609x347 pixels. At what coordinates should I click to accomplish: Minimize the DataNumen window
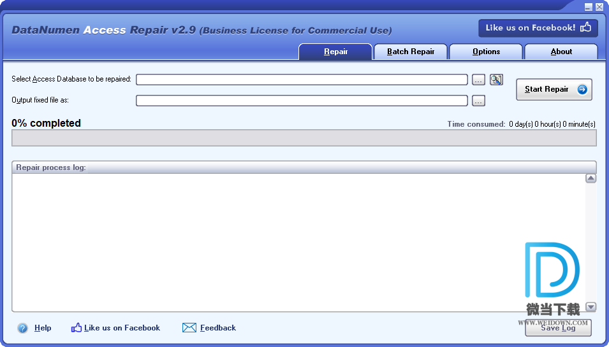point(589,7)
